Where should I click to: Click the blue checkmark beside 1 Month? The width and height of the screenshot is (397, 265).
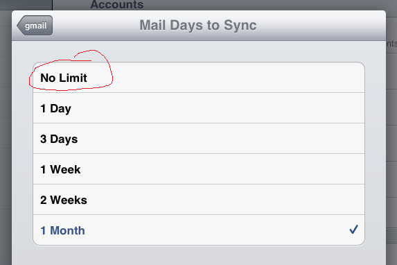pos(353,229)
